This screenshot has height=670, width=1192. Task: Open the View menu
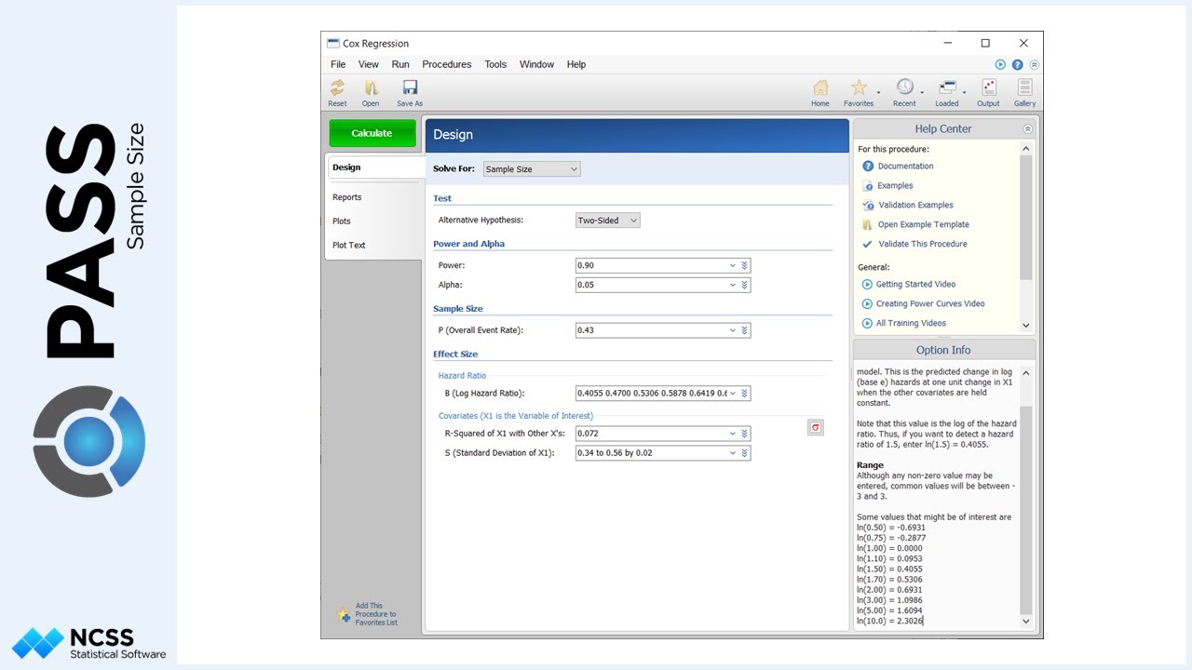369,64
